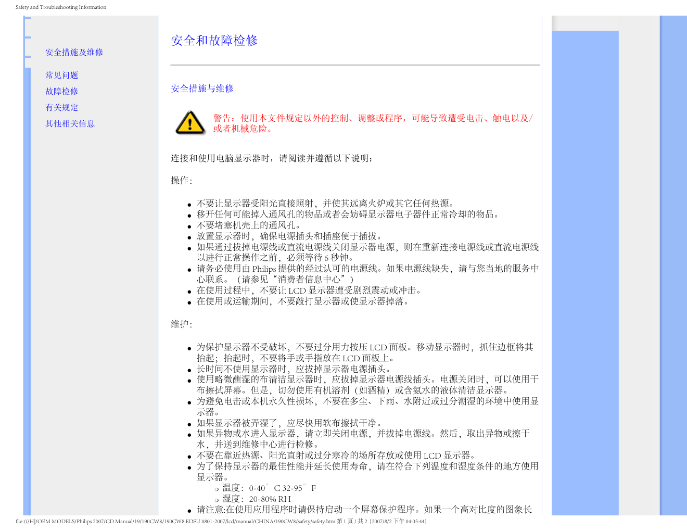This screenshot has width=687, height=531.
Task: Click the bullet starting with 请注意 about screen saver
Action: tap(364, 509)
